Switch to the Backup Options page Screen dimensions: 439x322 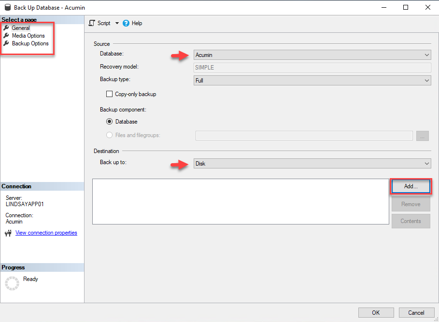[x=30, y=43]
